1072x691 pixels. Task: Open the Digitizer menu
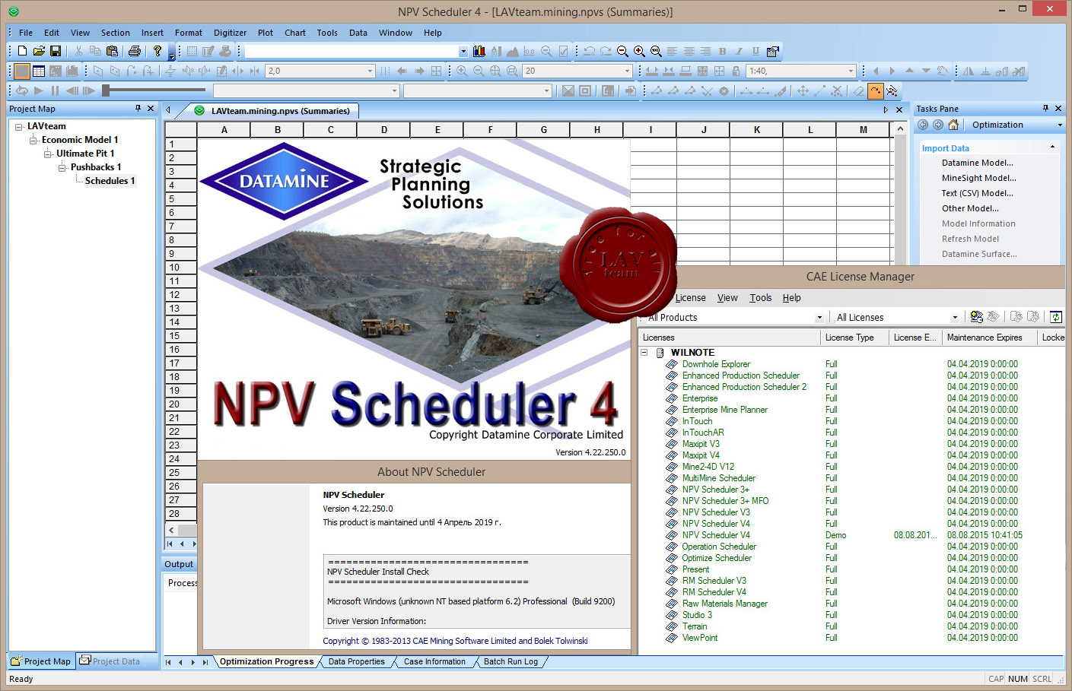tap(230, 33)
